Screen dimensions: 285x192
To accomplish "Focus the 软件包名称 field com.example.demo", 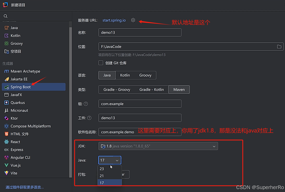I will pyautogui.click(x=140, y=132).
